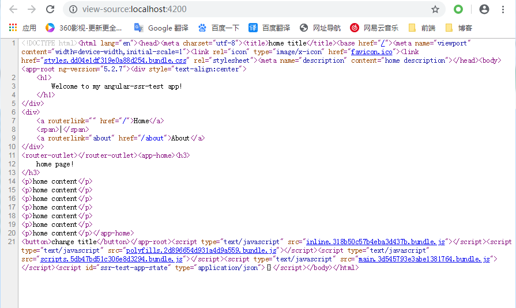Click the source line number 21
The image size is (516, 308).
click(x=12, y=242)
